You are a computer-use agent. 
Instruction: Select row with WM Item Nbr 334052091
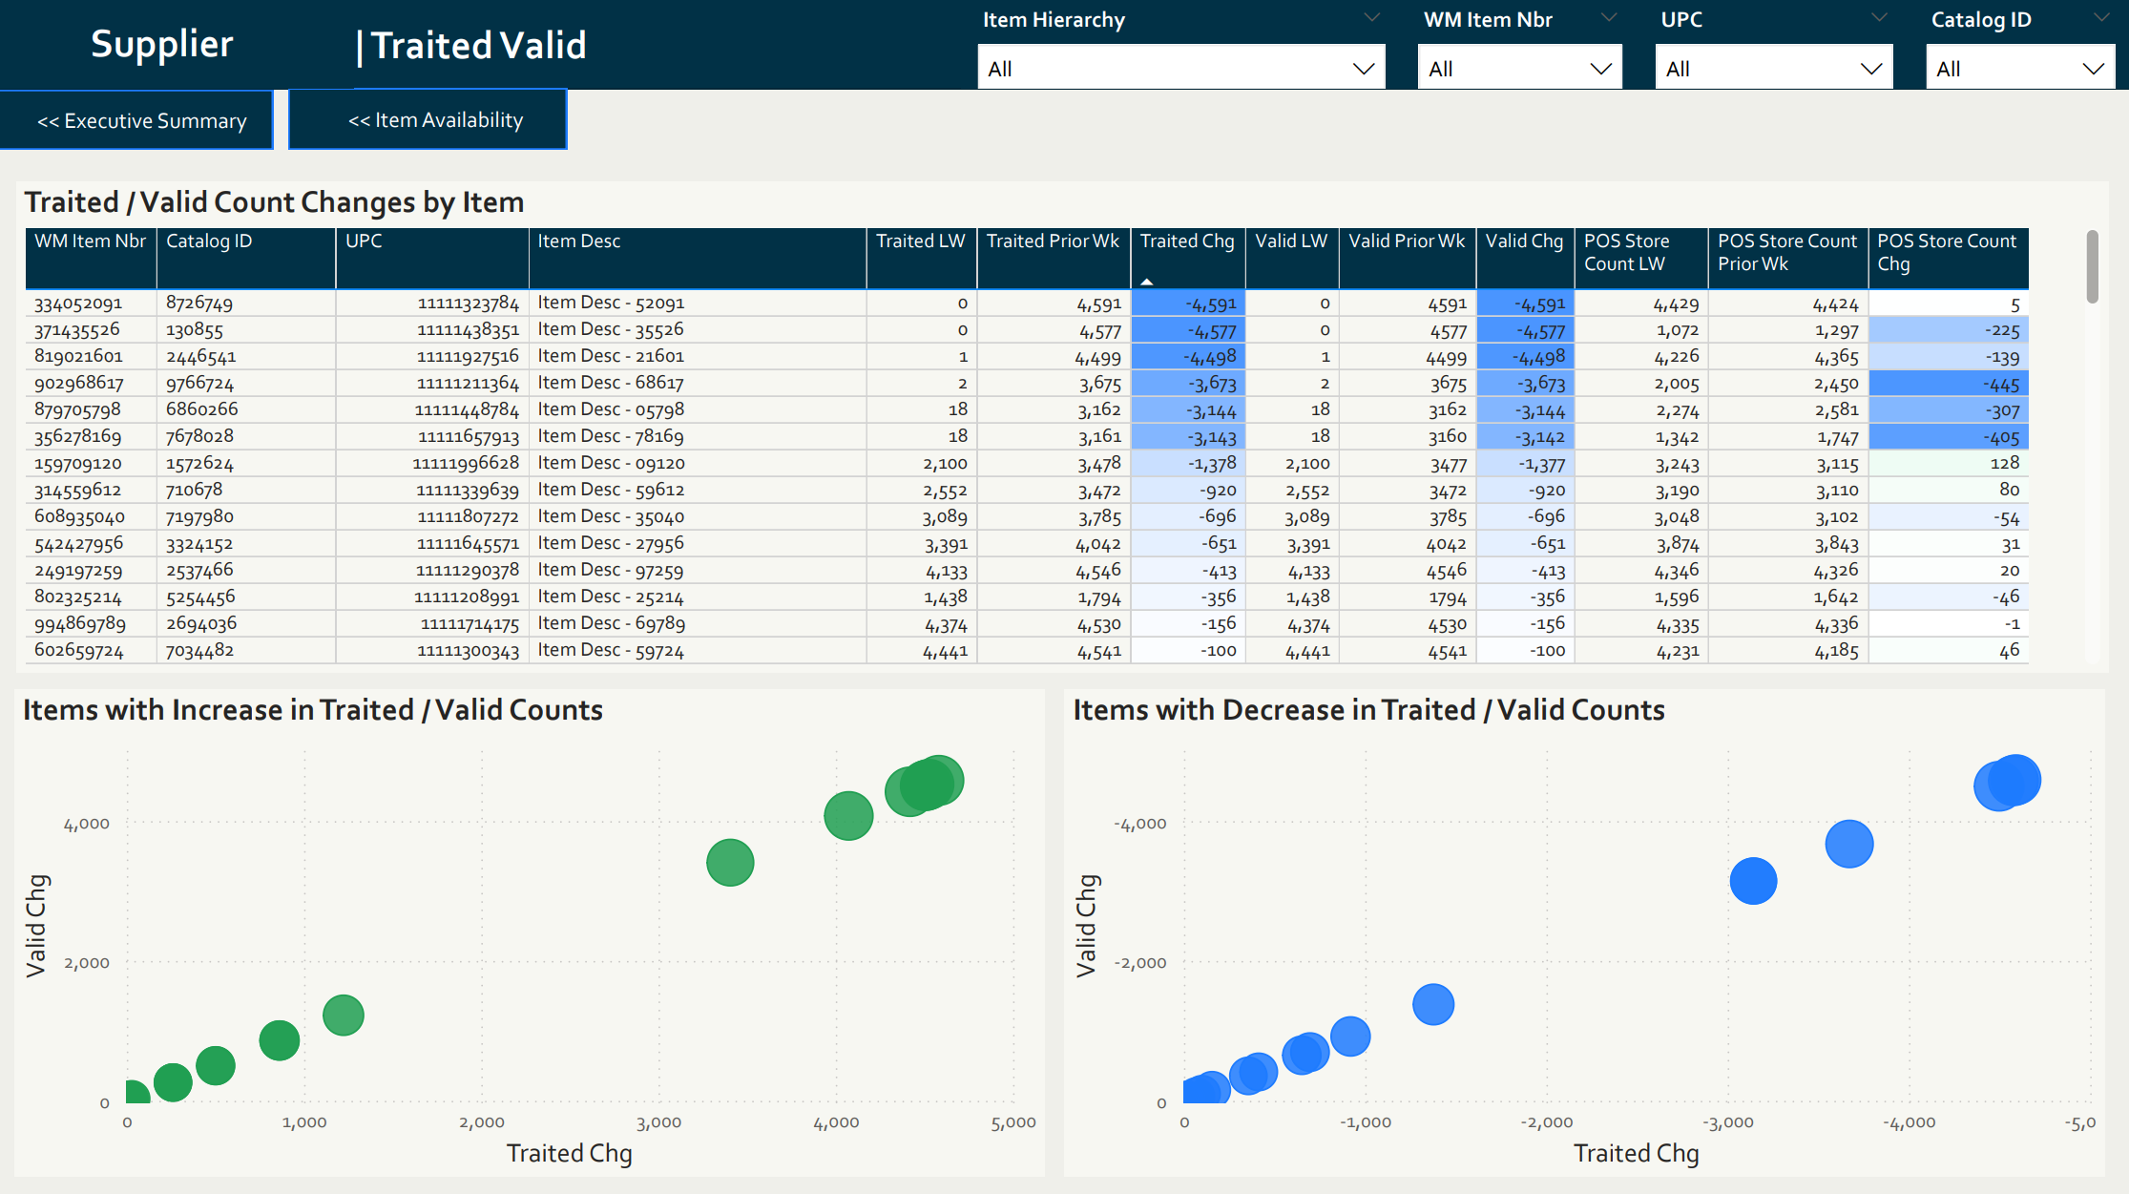click(78, 304)
